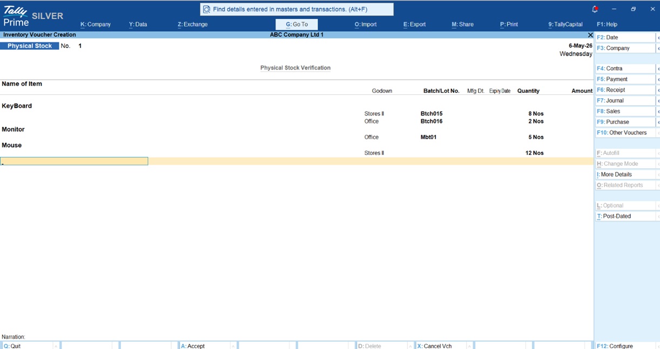The width and height of the screenshot is (660, 349).
Task: Click the Narration field label
Action: (x=14, y=337)
